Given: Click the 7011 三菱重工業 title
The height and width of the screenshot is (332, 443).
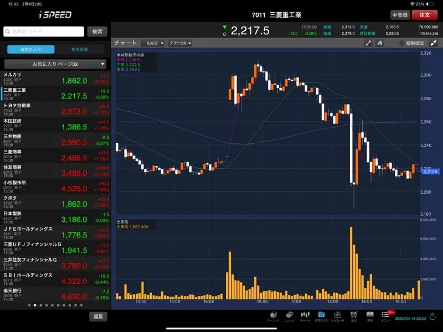Looking at the screenshot, I should tap(276, 15).
